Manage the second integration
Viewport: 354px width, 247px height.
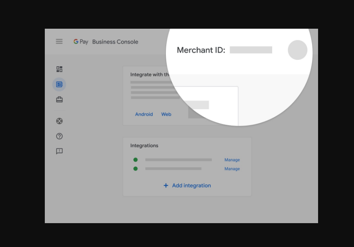[x=232, y=169]
